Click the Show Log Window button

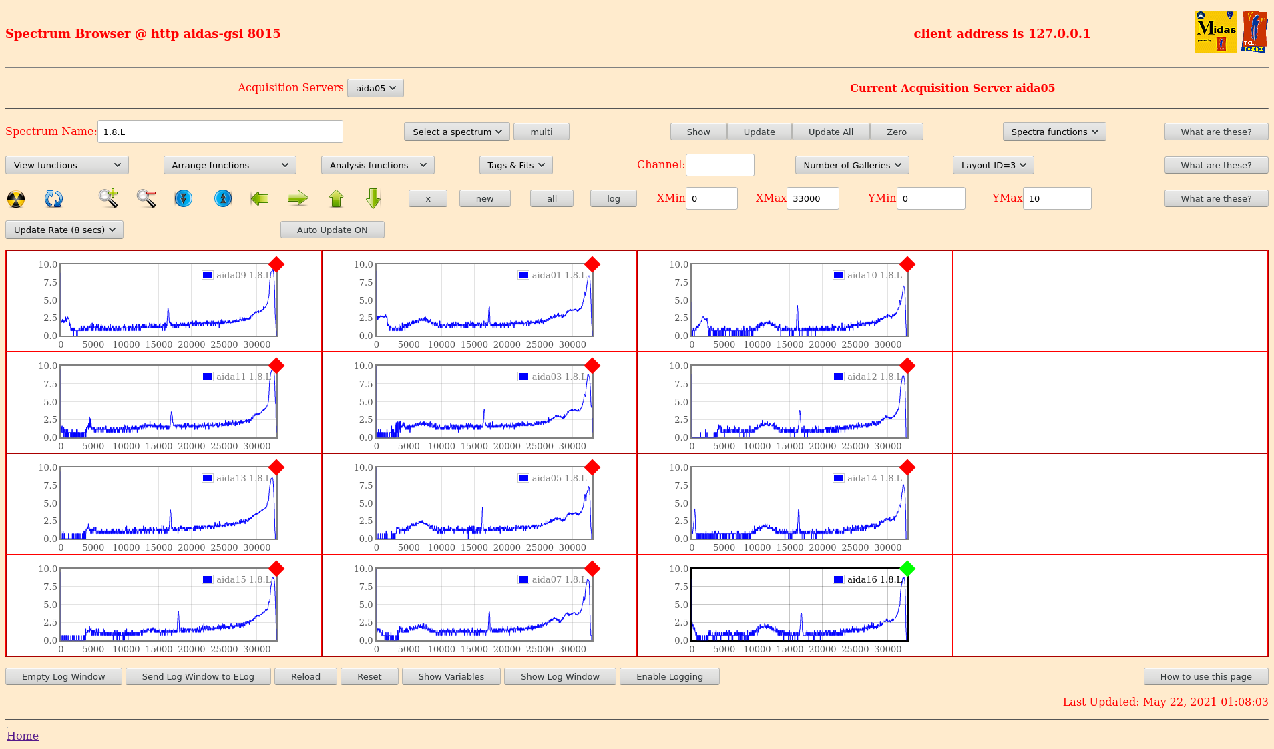coord(560,676)
